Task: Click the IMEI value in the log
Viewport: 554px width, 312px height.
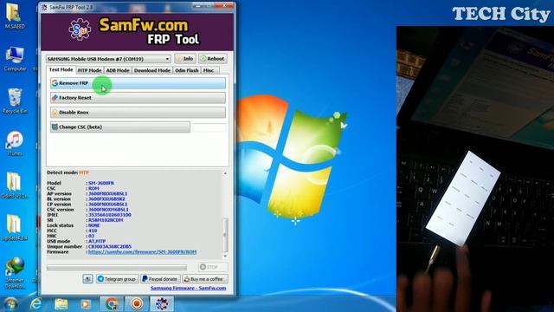Action: (x=110, y=215)
